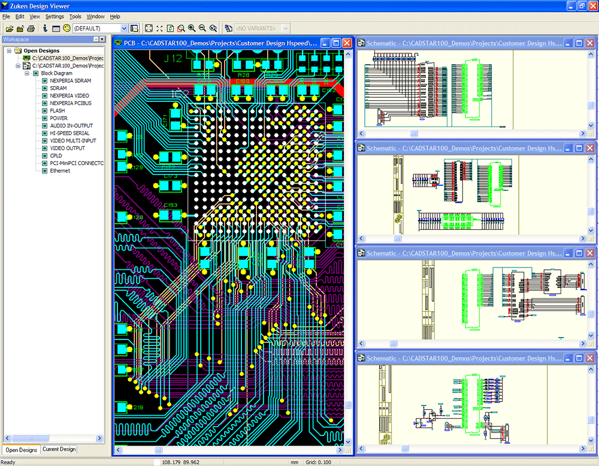Select the open design folder icon
Image resolution: width=599 pixels, height=466 pixels.
pos(19,28)
